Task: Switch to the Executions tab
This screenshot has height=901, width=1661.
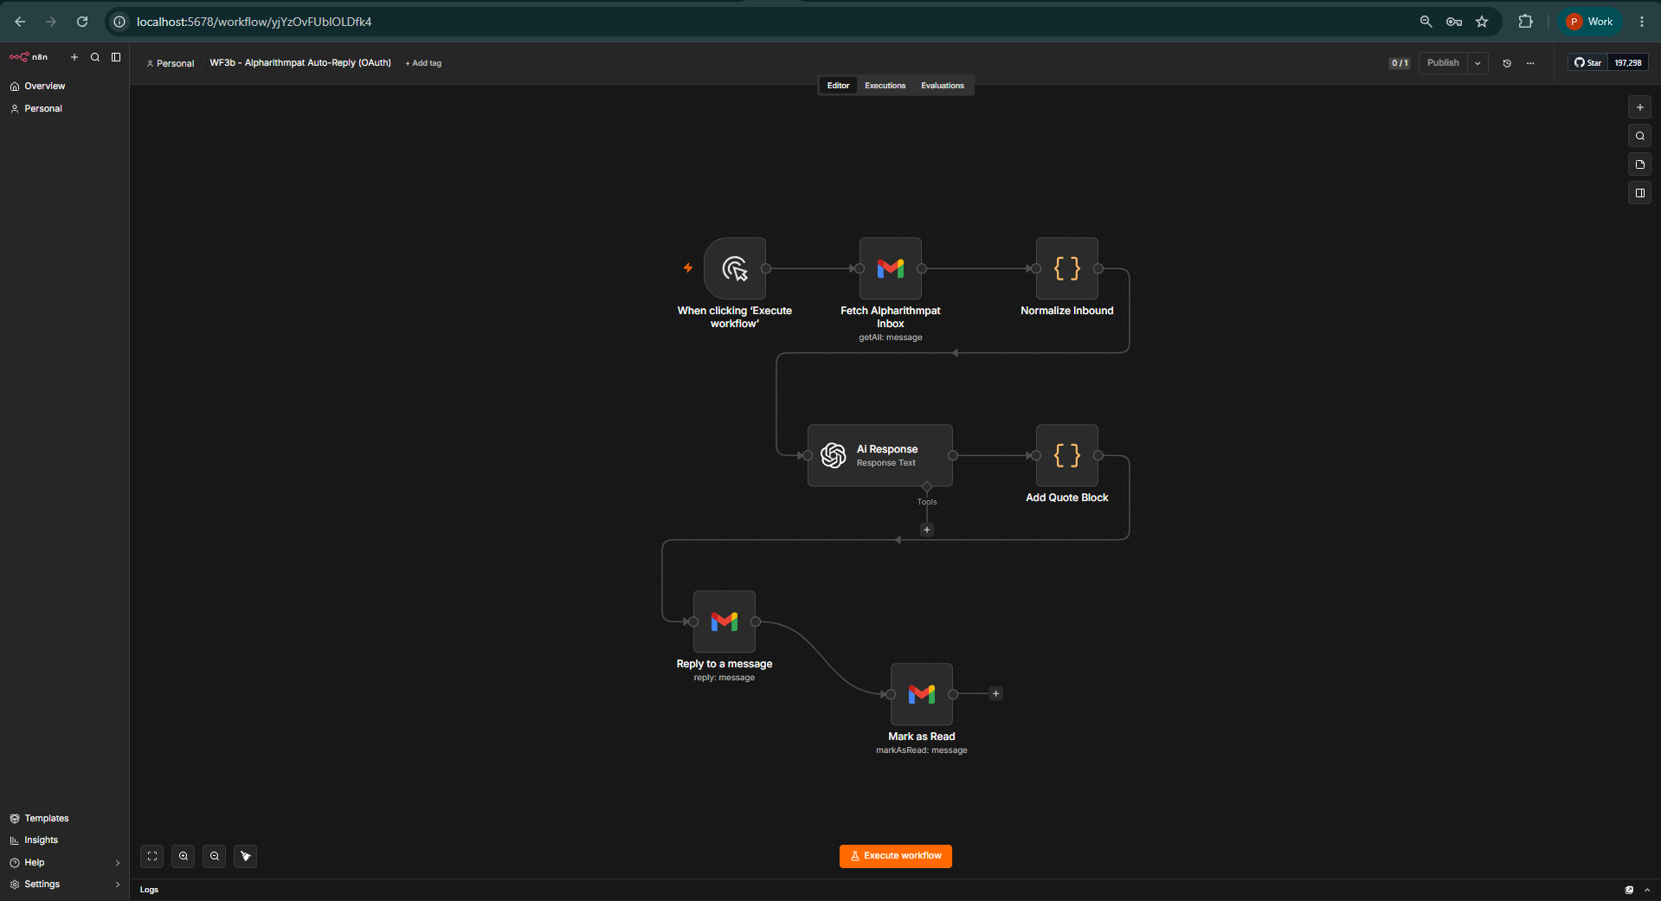Action: [x=885, y=86]
